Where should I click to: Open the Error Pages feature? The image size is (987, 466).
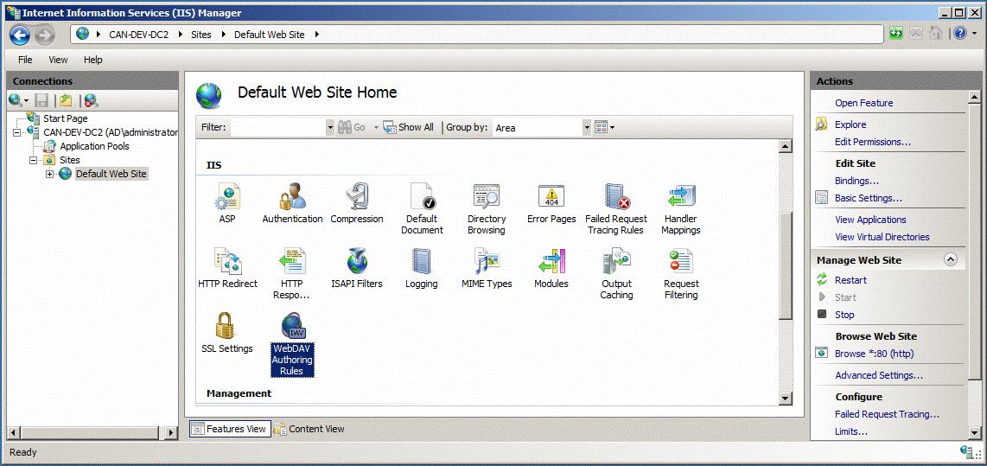pos(551,203)
